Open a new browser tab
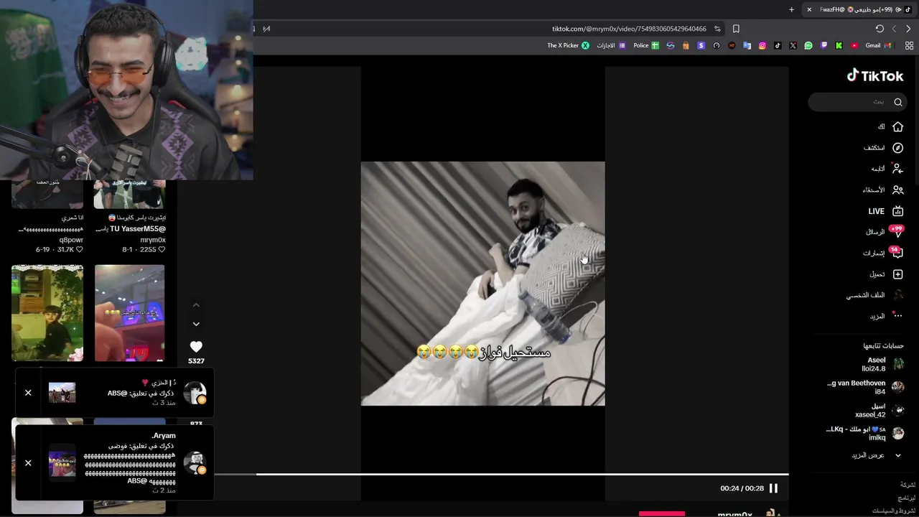This screenshot has width=919, height=517. (x=791, y=9)
